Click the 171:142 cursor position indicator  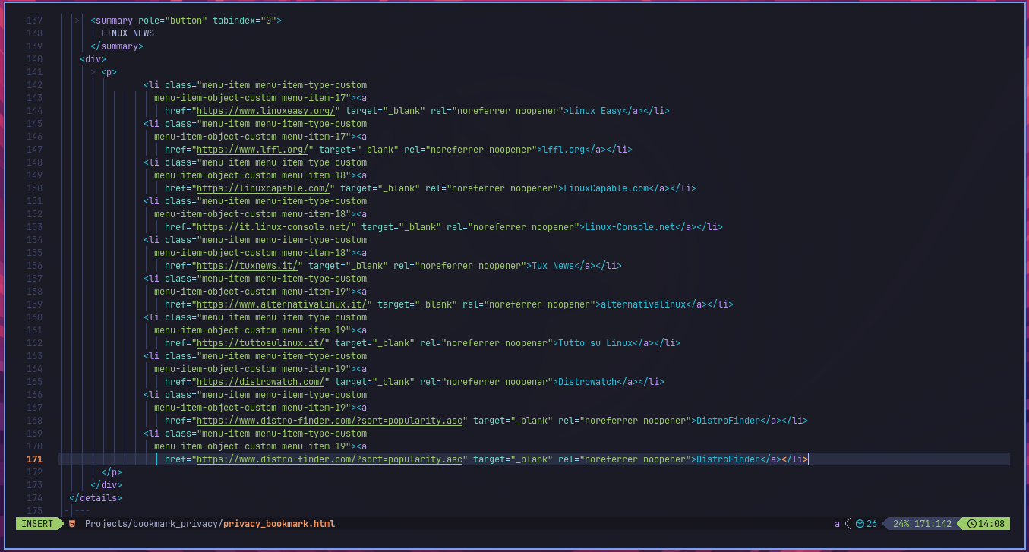click(x=933, y=524)
